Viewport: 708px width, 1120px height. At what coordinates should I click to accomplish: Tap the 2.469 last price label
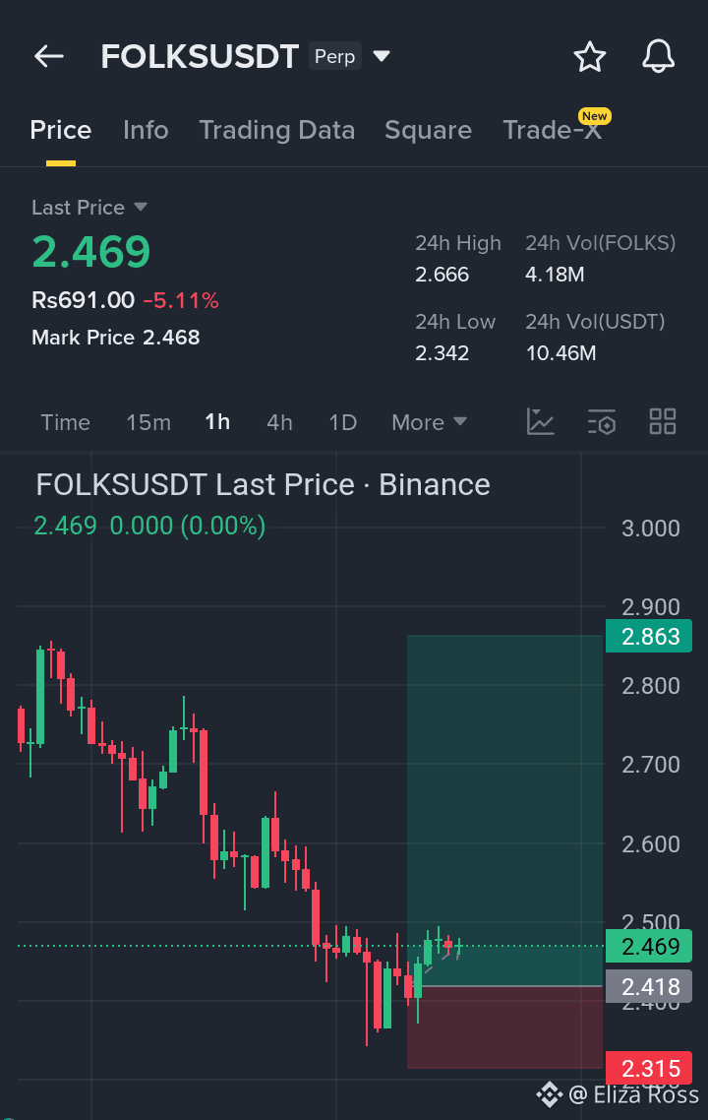pos(648,946)
